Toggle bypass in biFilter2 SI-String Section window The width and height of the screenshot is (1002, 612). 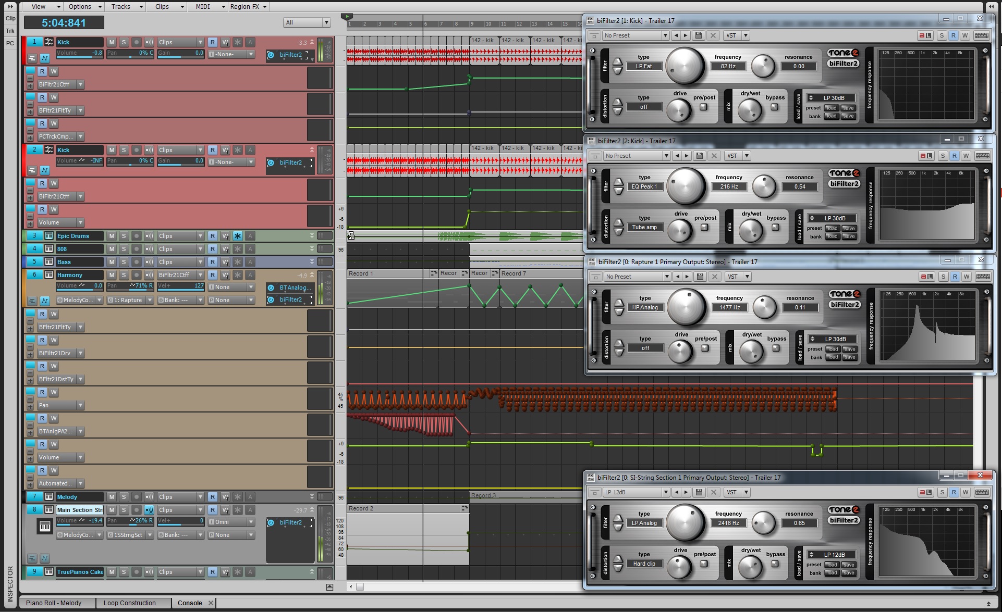pyautogui.click(x=775, y=564)
